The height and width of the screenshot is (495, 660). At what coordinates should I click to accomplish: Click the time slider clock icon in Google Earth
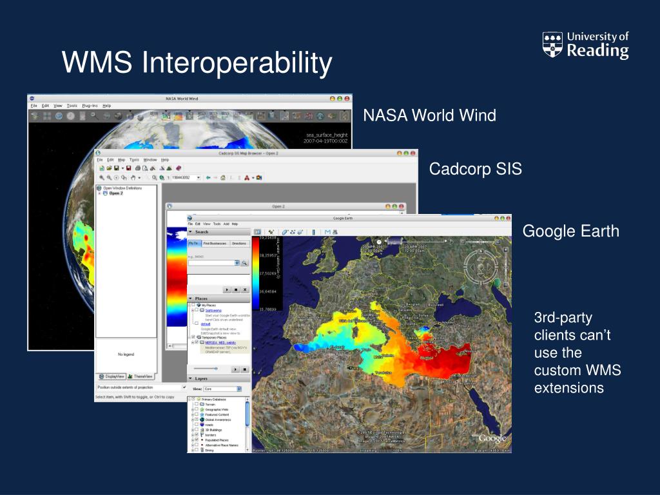point(379,242)
